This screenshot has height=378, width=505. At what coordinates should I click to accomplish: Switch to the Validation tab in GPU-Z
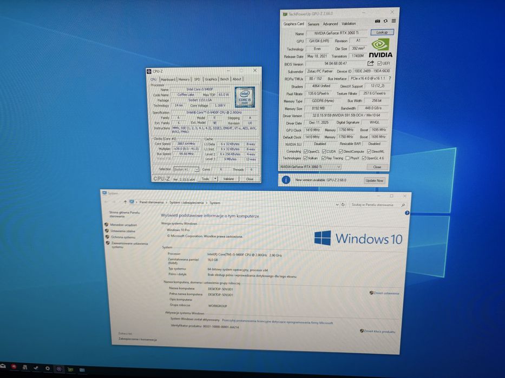click(x=349, y=23)
